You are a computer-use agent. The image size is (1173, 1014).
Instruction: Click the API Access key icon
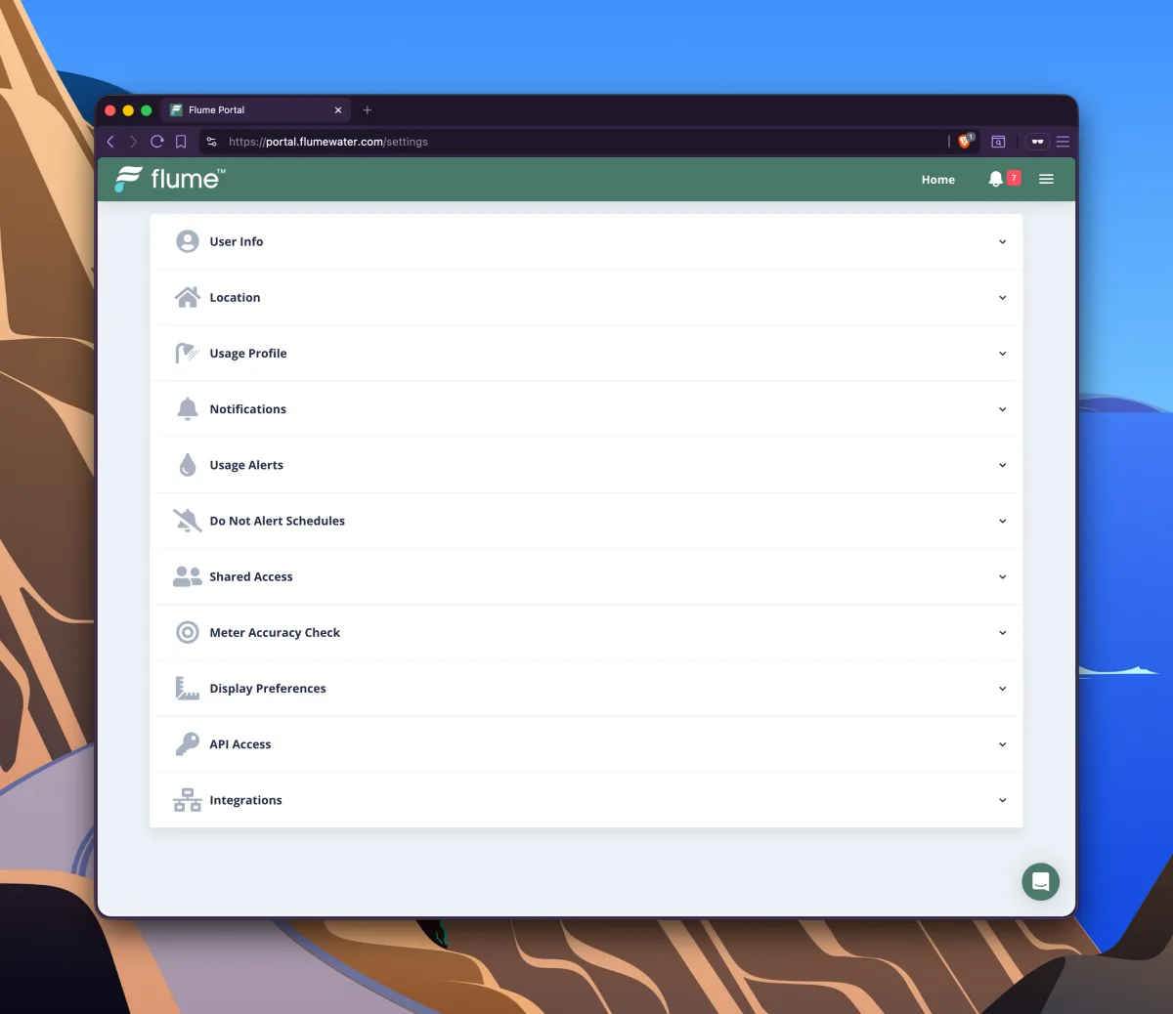(x=187, y=743)
